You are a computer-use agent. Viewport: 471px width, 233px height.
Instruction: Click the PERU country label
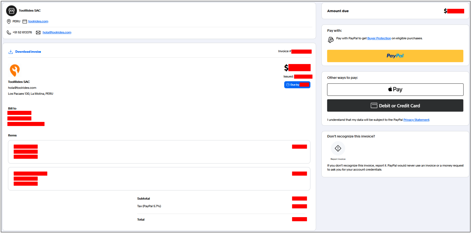pos(16,21)
